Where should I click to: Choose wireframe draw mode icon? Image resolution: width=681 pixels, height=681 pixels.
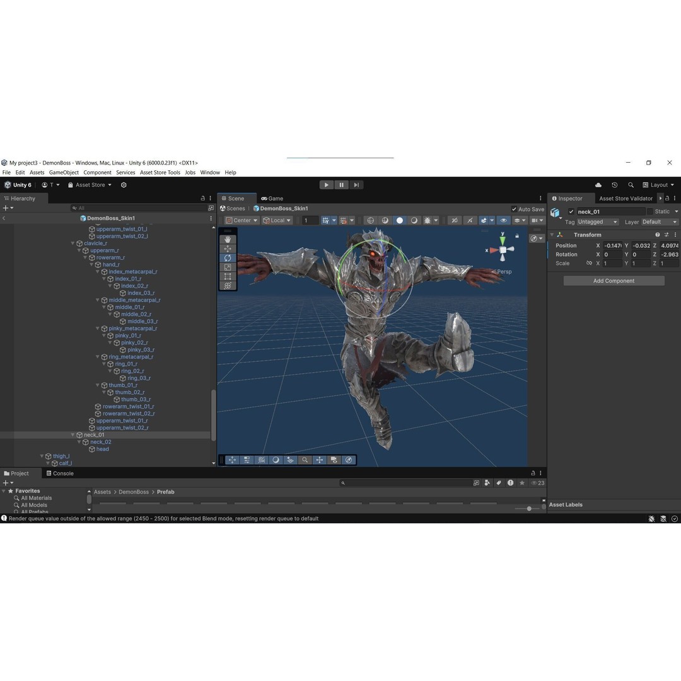[x=371, y=221]
